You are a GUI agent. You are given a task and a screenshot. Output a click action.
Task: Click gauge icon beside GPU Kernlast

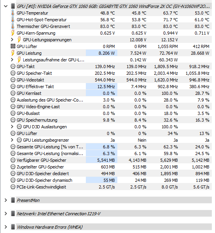tap(13, 93)
